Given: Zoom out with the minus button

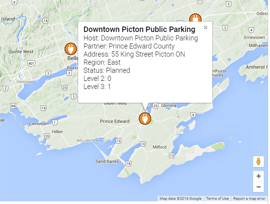Looking at the screenshot, I should point(258,187).
